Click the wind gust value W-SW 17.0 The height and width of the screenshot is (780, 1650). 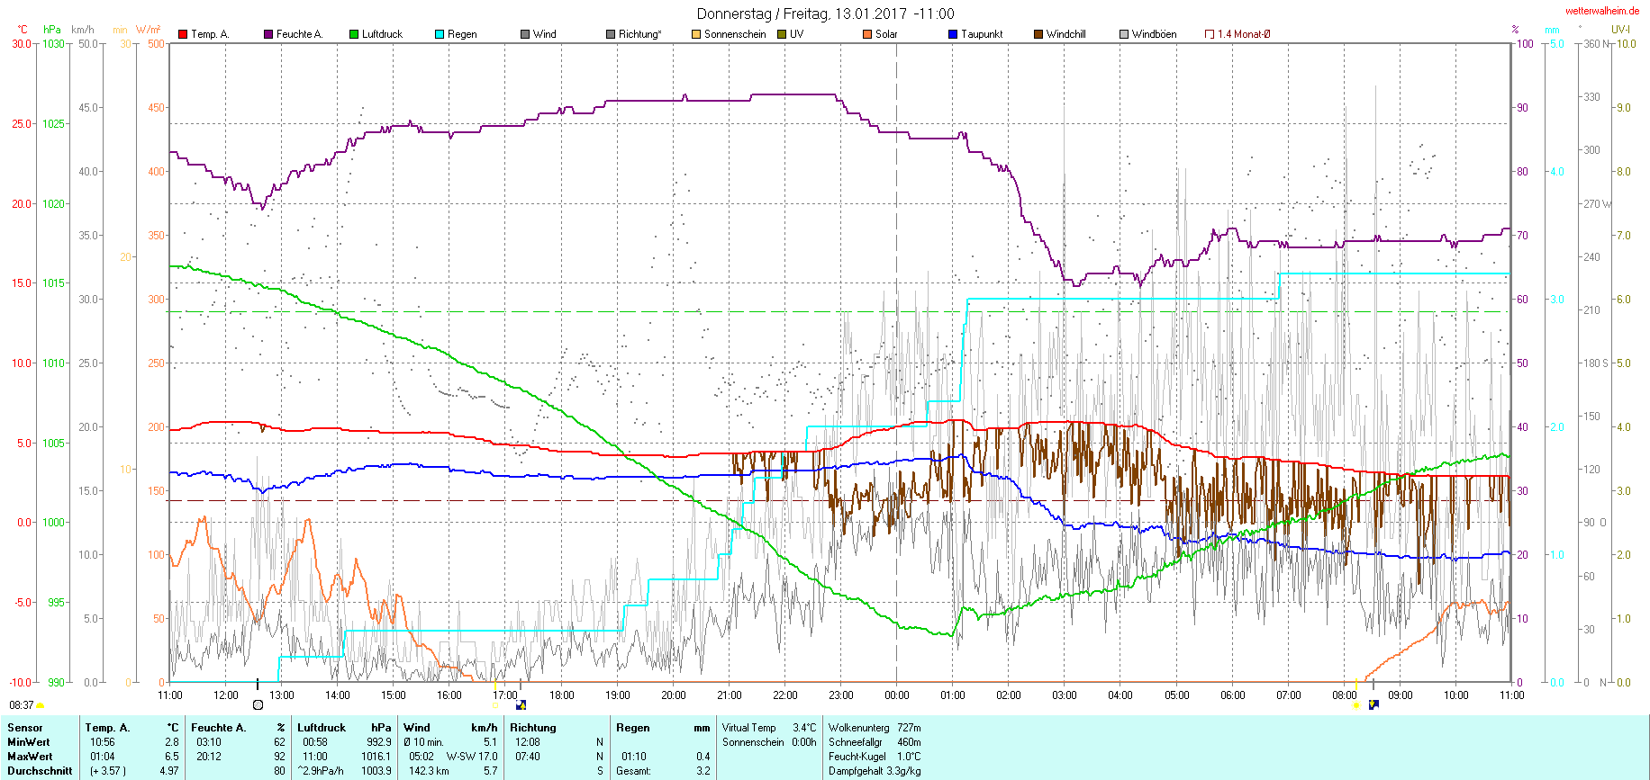tap(472, 757)
